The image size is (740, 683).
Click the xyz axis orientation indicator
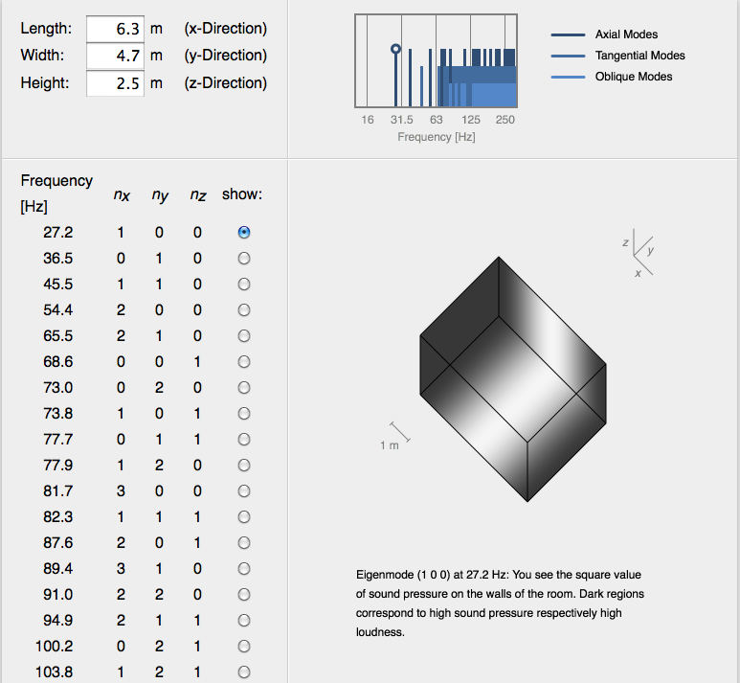point(639,254)
